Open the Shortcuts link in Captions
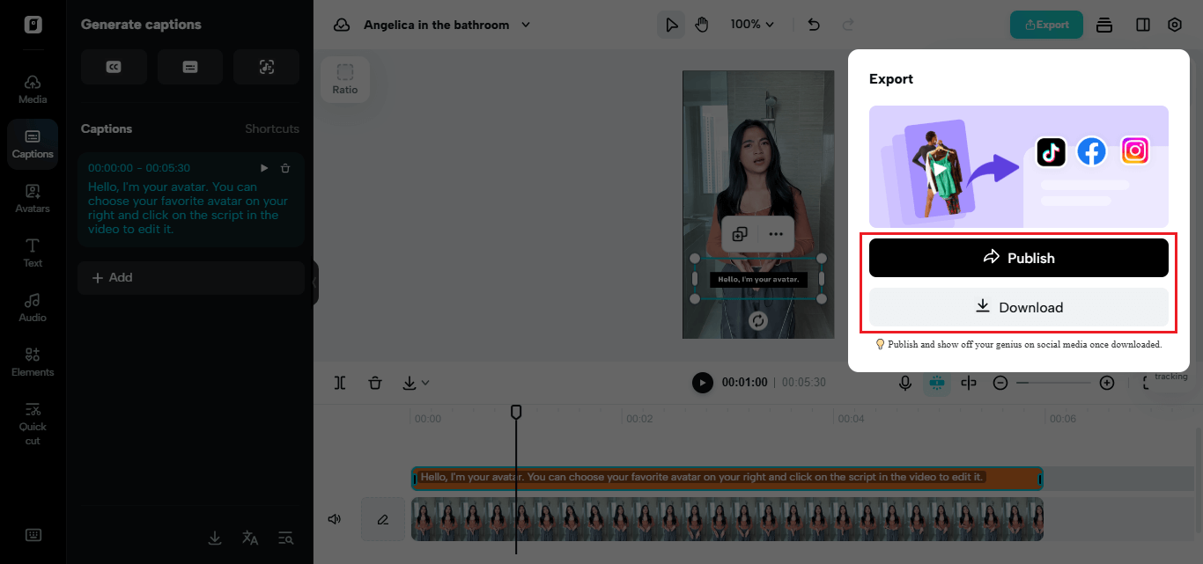 (x=272, y=128)
